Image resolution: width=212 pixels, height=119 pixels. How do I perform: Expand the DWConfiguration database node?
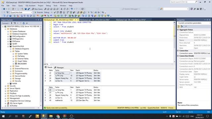(8, 36)
